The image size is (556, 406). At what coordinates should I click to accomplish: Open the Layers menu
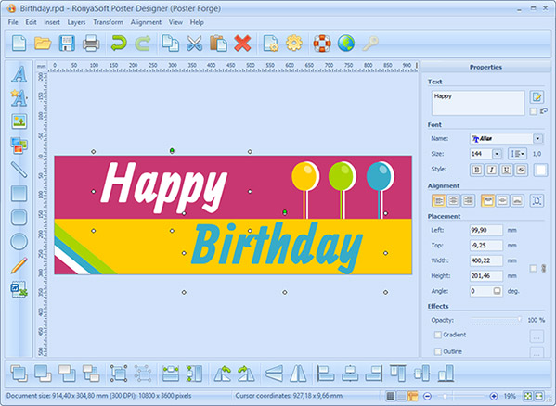pyautogui.click(x=76, y=22)
